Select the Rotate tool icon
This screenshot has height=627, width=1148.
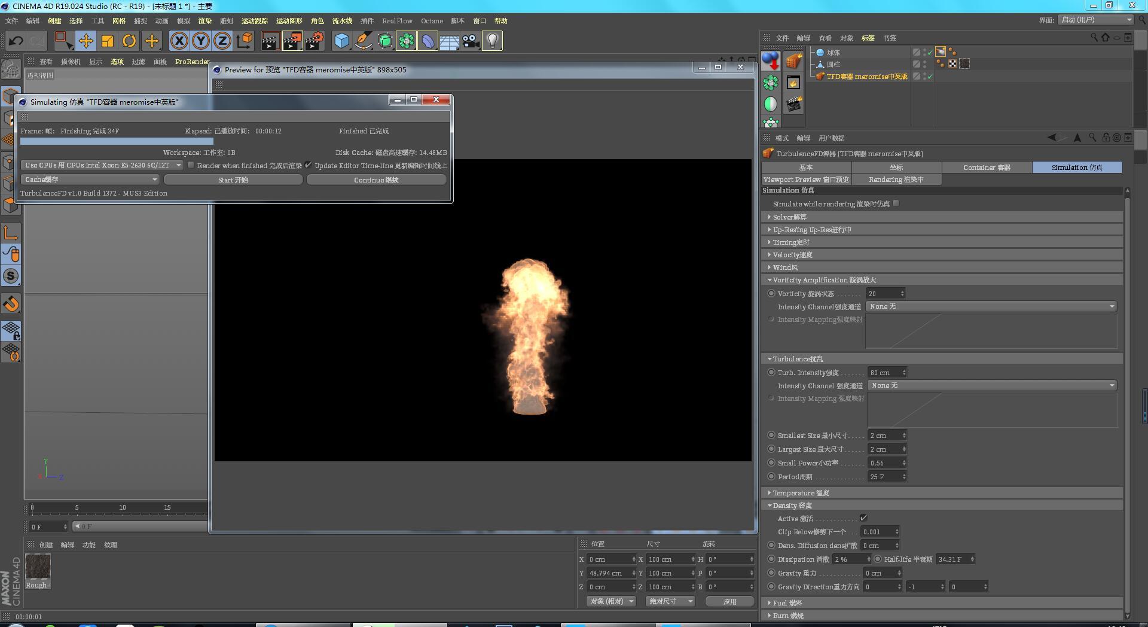[x=129, y=41]
